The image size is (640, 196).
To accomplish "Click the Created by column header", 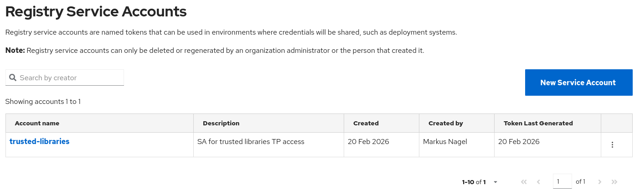I will click(446, 123).
